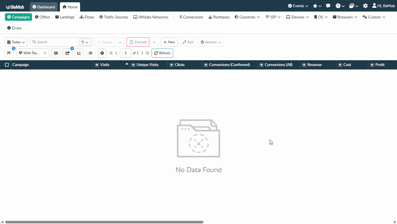397x224 pixels.
Task: Open the search type T dropdown
Action: 85,42
